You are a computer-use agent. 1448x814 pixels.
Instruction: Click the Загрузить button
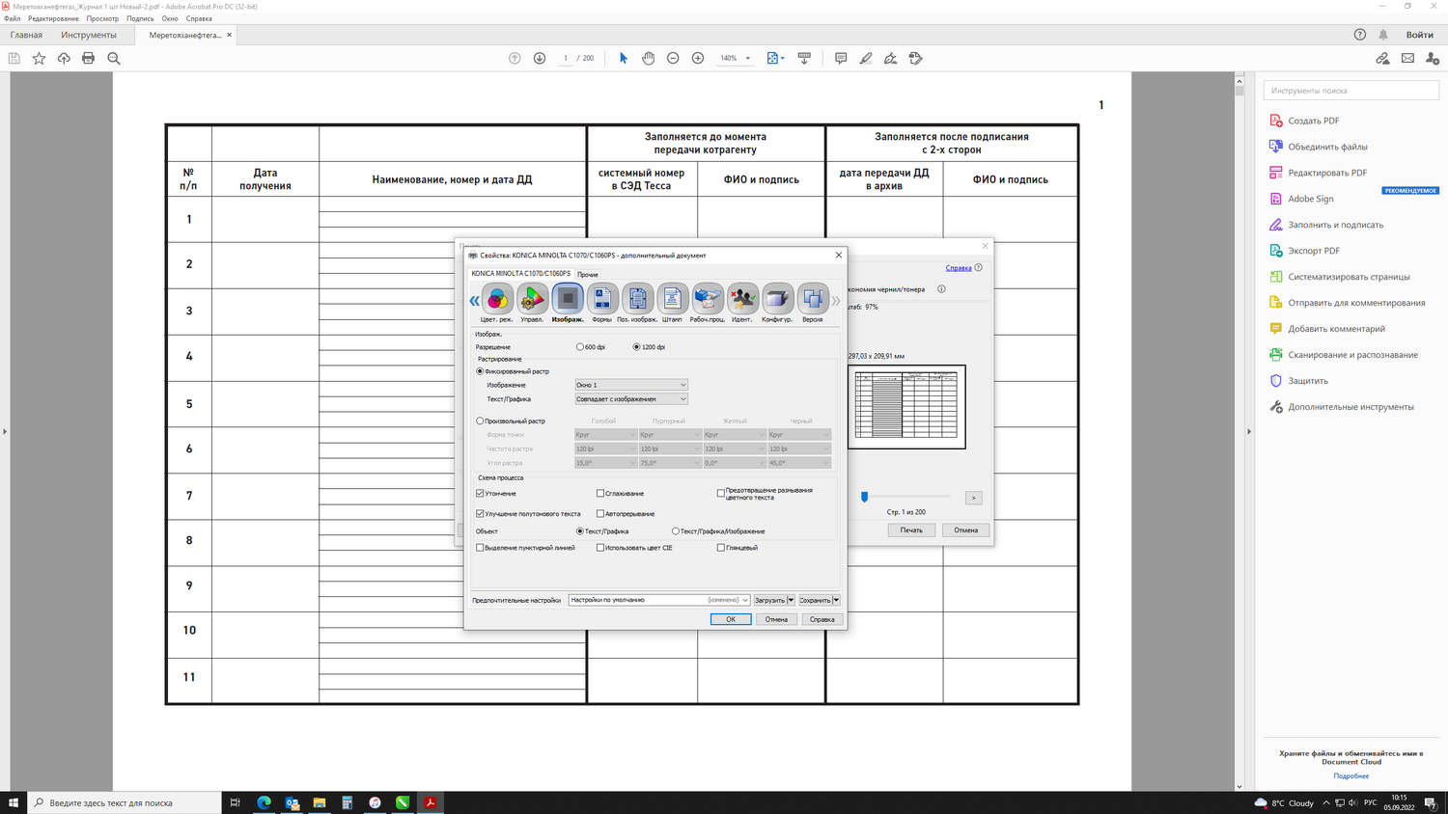point(769,600)
